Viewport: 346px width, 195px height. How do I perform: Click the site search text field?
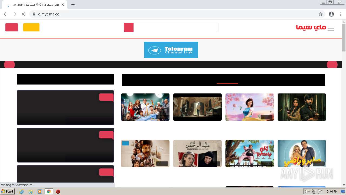pos(176,27)
